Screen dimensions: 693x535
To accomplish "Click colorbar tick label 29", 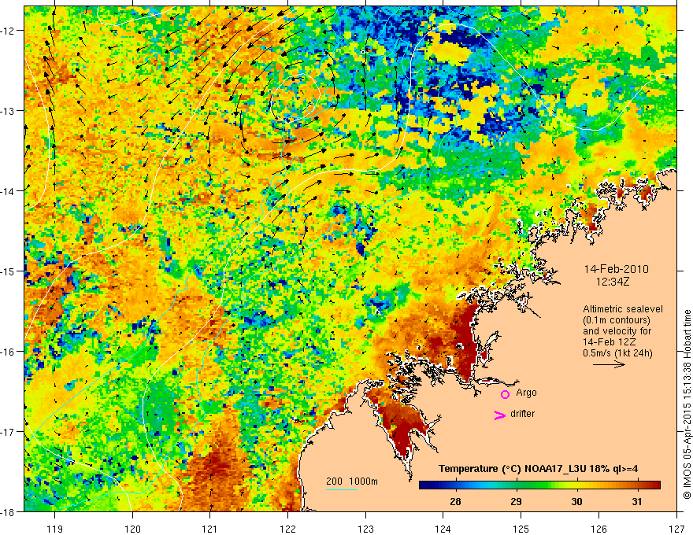I will click(x=516, y=501).
